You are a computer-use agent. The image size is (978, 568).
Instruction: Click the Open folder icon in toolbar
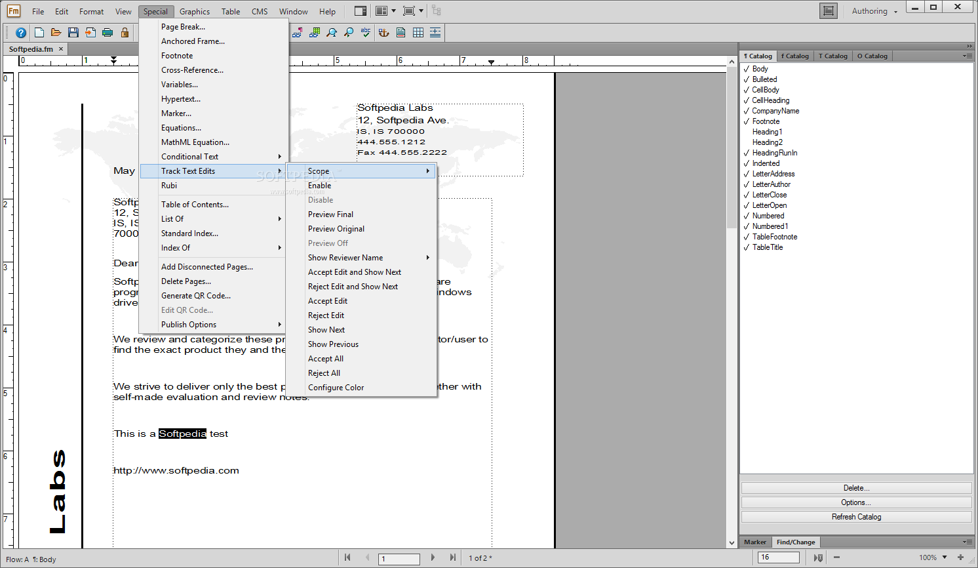[56, 33]
